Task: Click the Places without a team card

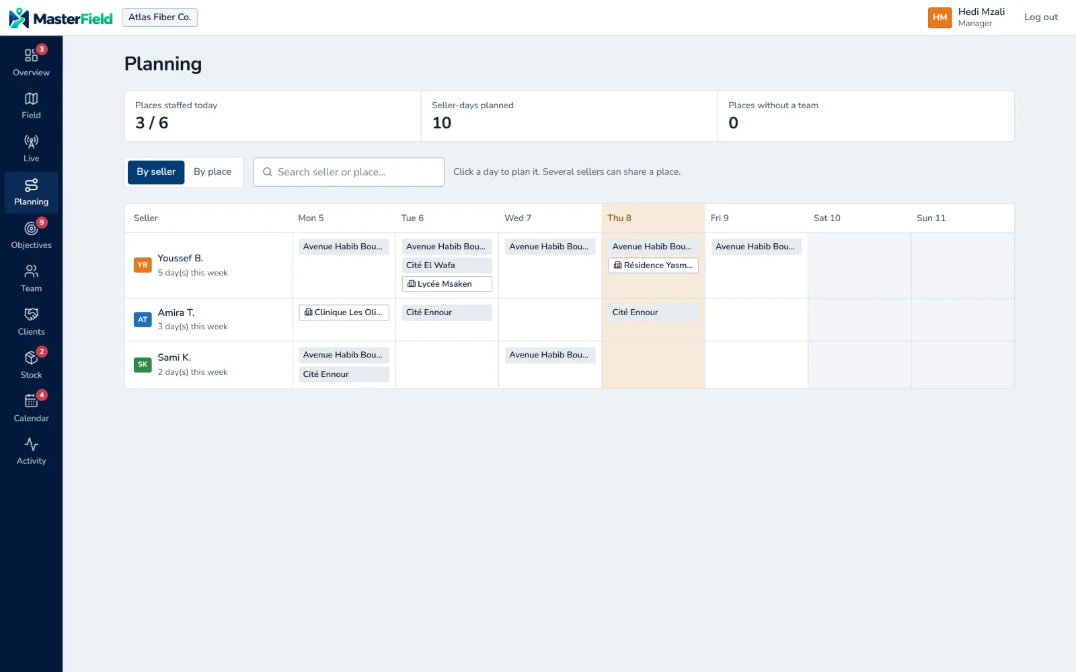Action: point(866,116)
